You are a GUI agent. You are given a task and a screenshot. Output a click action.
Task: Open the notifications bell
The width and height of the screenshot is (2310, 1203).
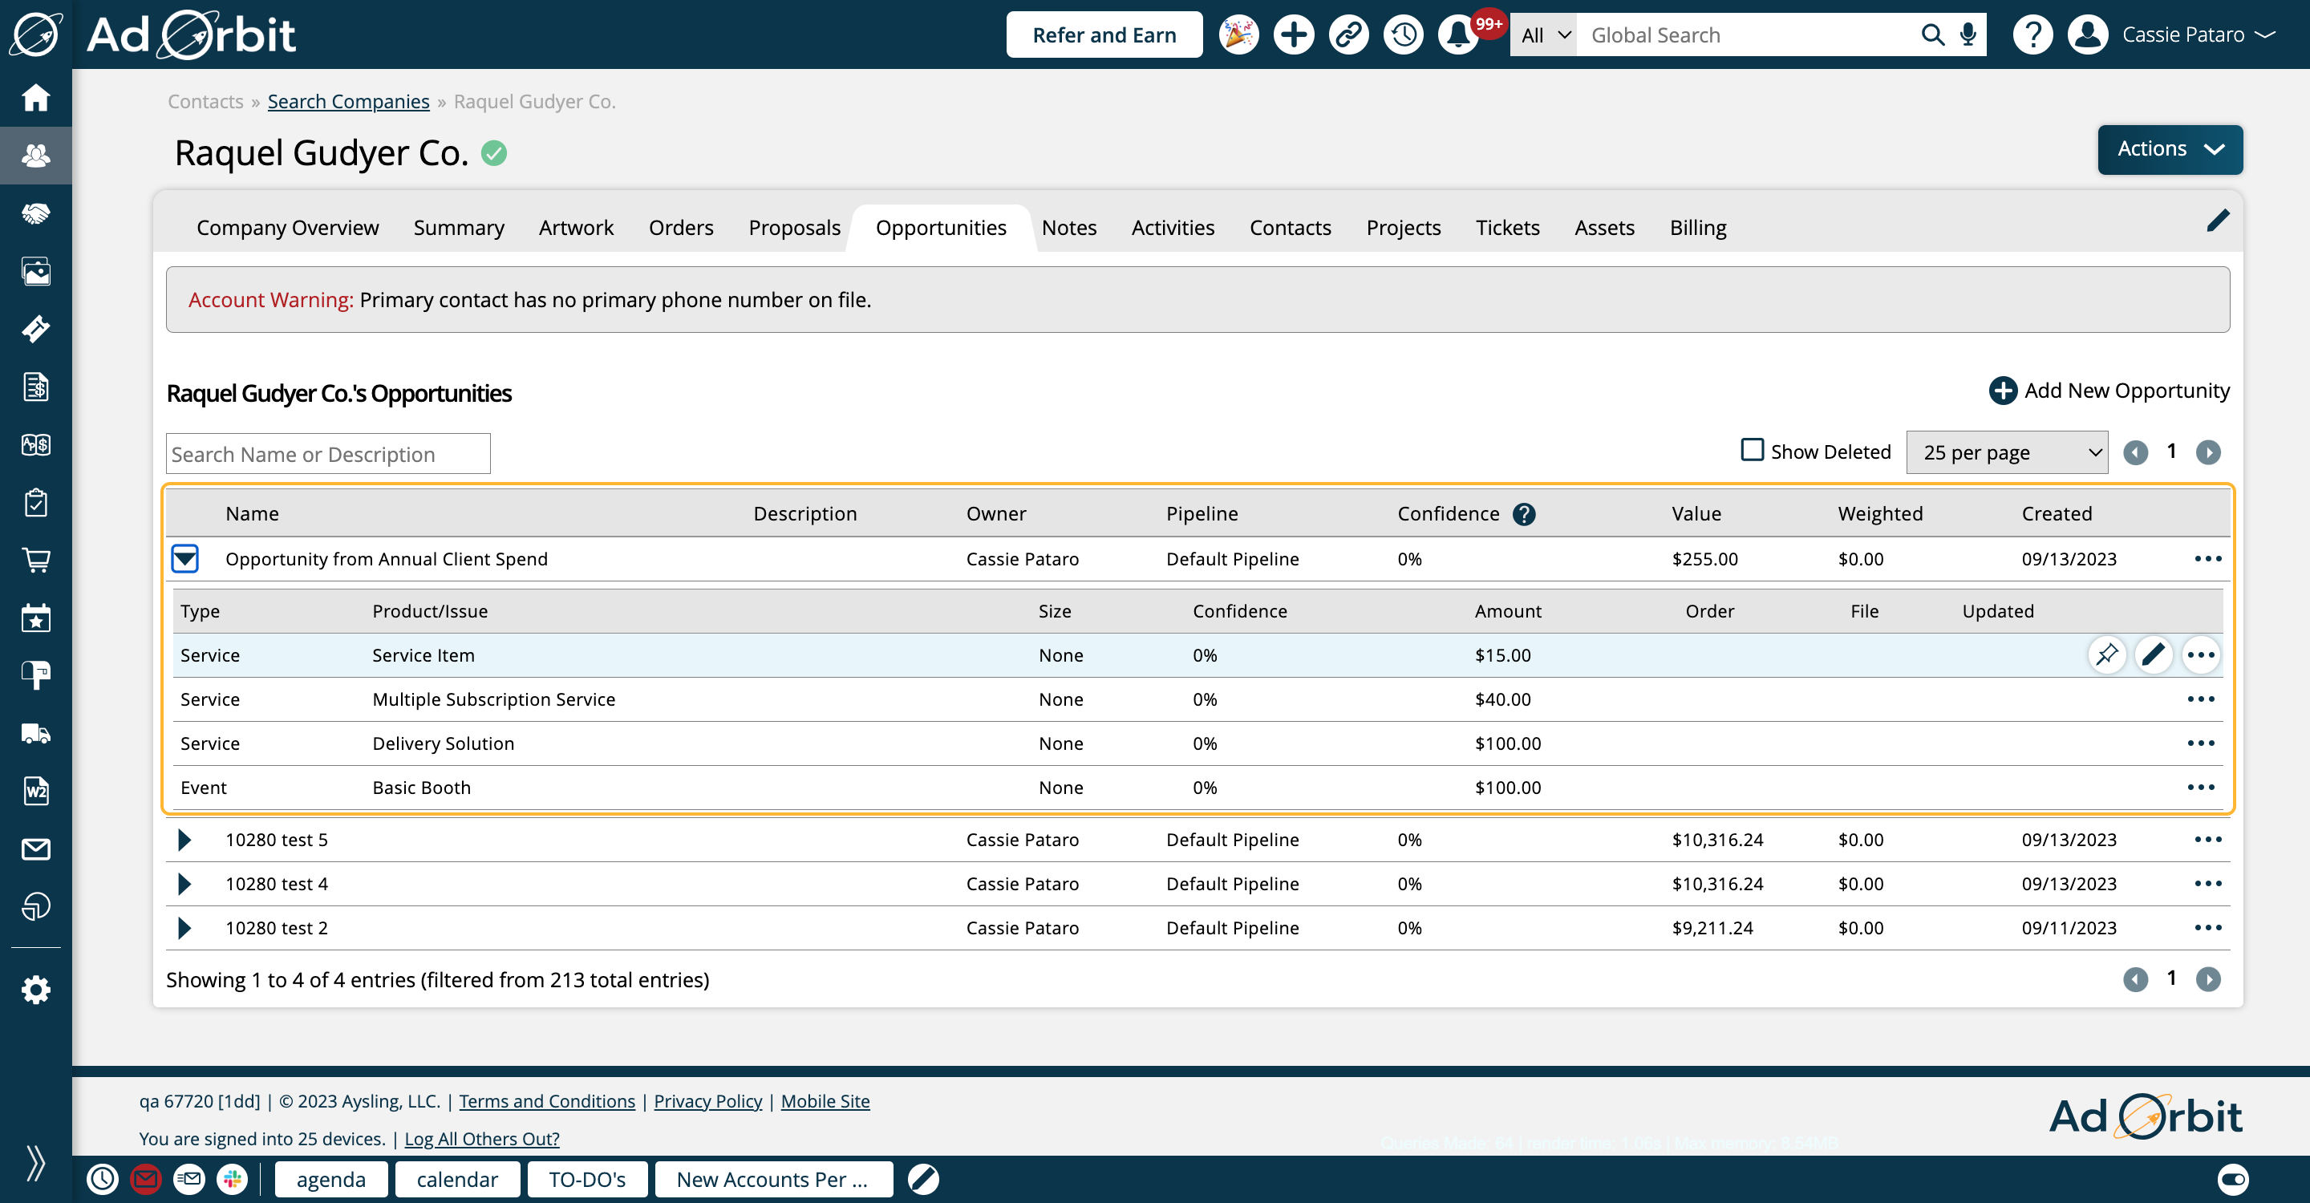(1459, 35)
